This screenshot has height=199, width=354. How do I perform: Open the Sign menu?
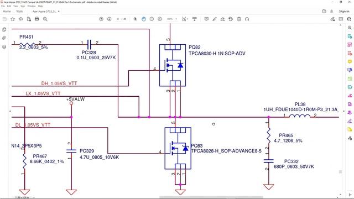coord(23,6)
